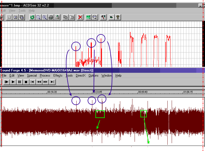Open Sound Forge Options menu
The height and width of the screenshot is (151, 205).
coord(93,75)
